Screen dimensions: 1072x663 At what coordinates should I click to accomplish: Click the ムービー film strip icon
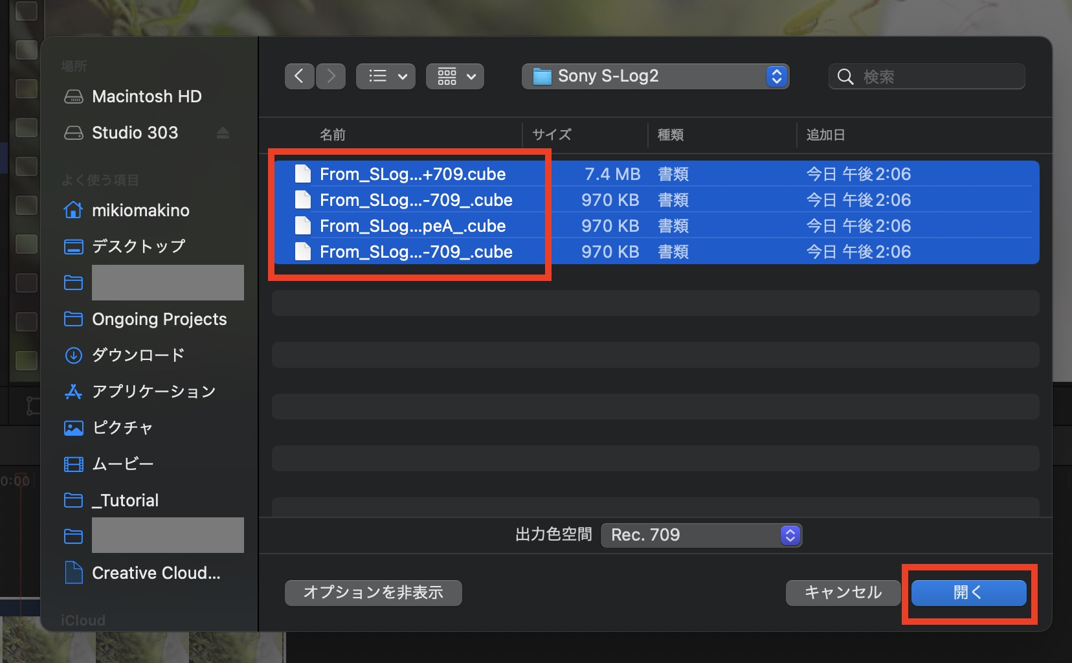pyautogui.click(x=74, y=464)
